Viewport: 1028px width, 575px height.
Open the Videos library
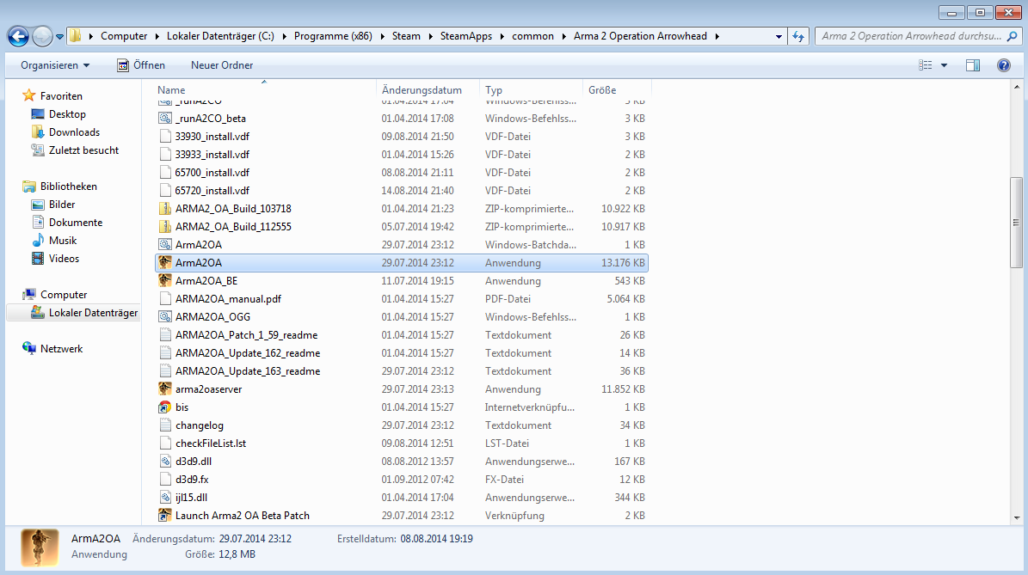[64, 259]
